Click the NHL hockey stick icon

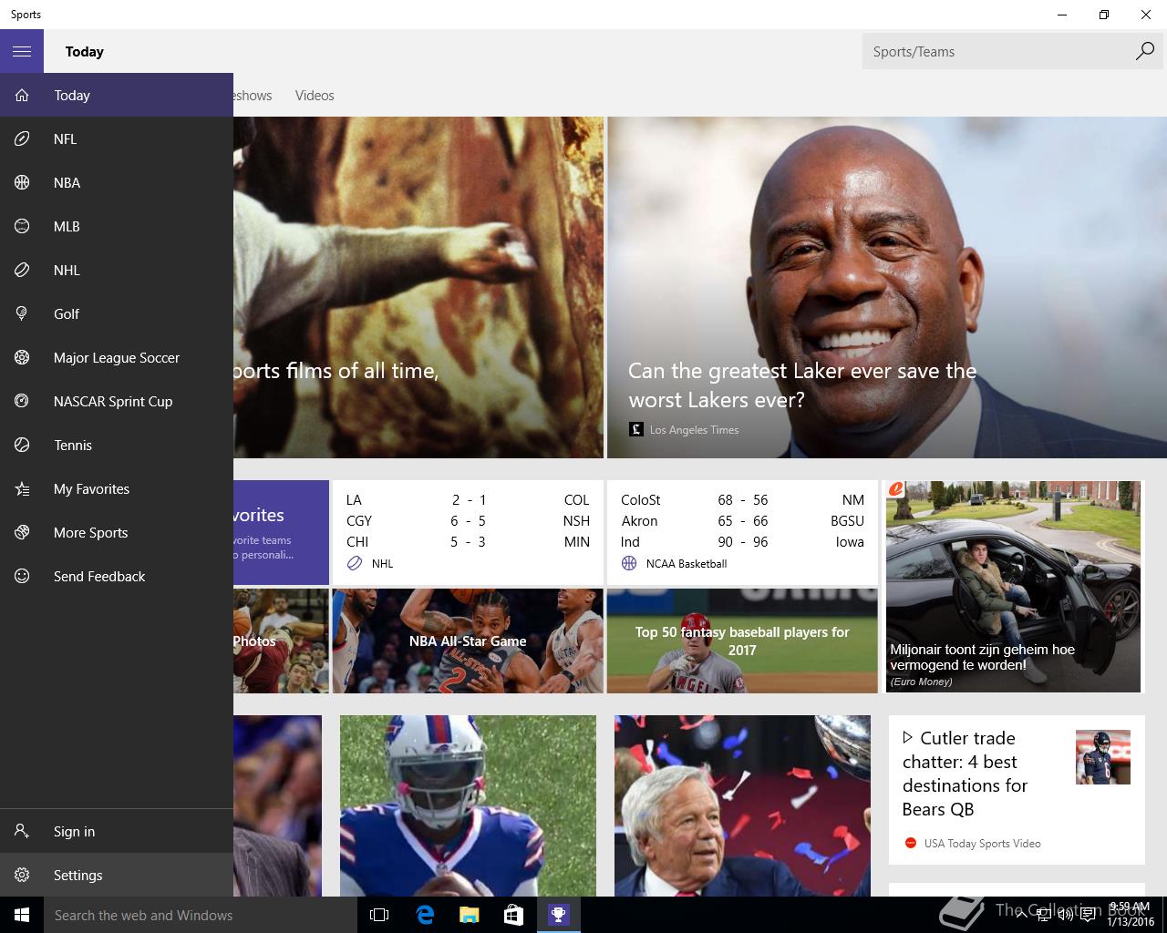(x=22, y=270)
